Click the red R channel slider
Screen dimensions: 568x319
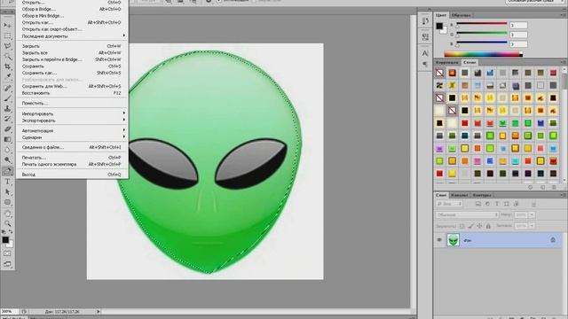(x=482, y=24)
